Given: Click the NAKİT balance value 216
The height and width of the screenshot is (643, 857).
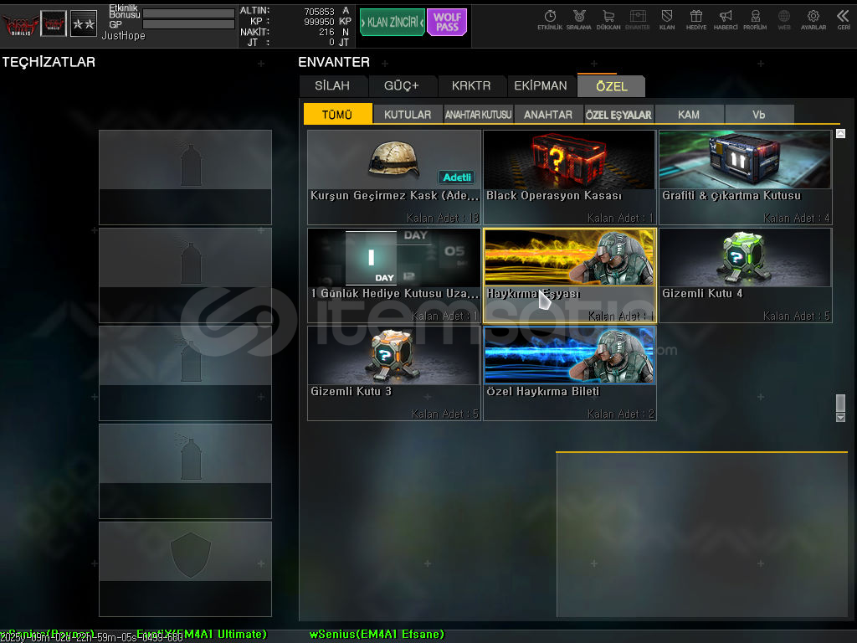Looking at the screenshot, I should tap(327, 33).
